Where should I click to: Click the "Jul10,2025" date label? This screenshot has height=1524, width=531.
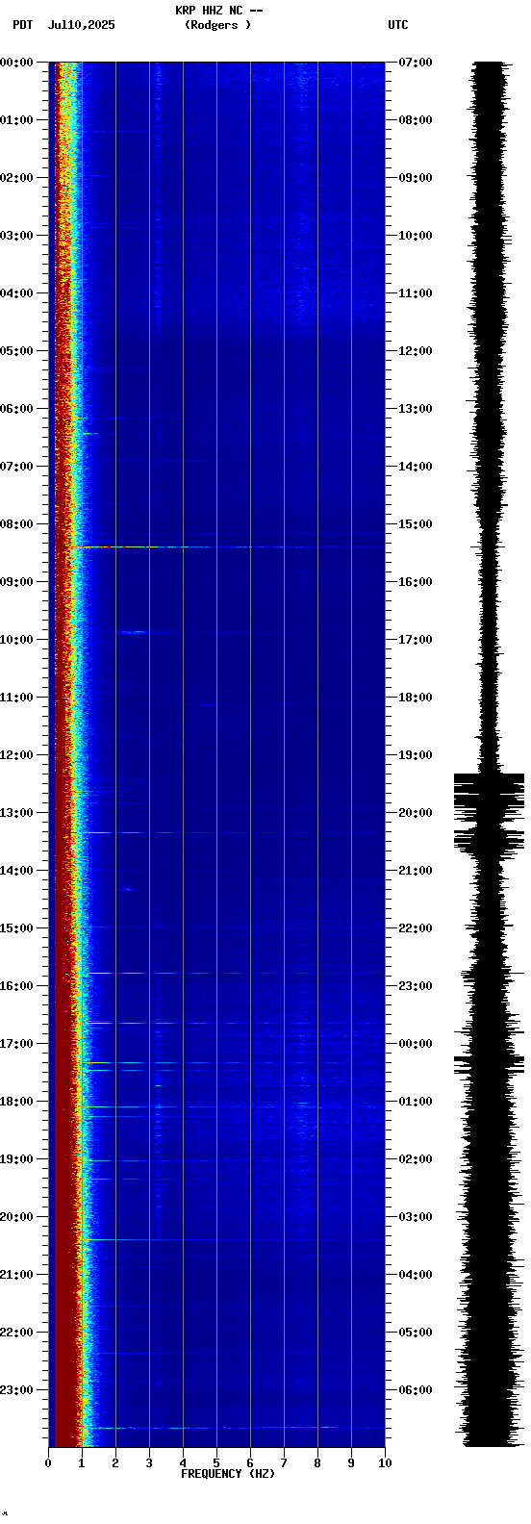[x=81, y=25]
